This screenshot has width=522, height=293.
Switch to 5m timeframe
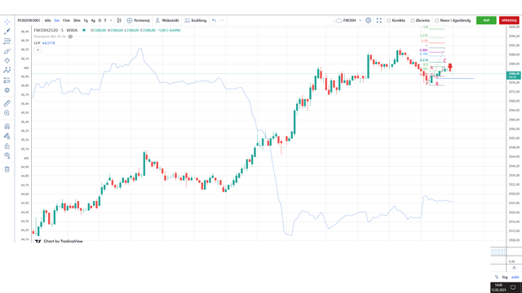pyautogui.click(x=56, y=20)
